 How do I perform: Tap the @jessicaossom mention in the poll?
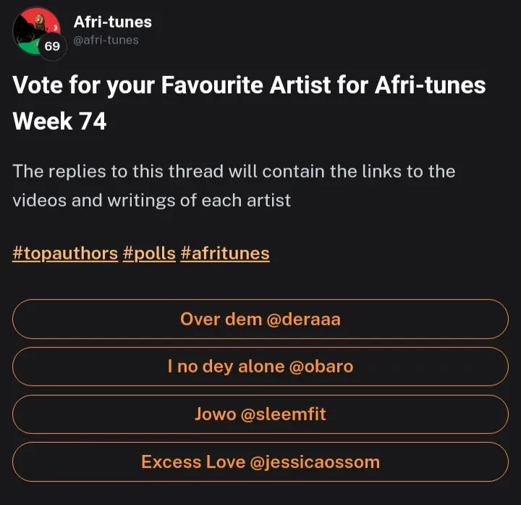coord(314,462)
